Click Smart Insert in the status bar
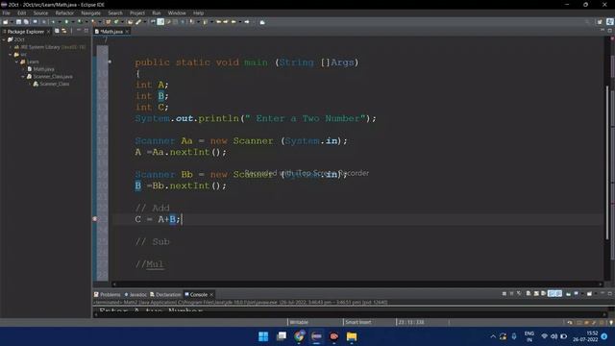Image resolution: width=615 pixels, height=346 pixels. (358, 322)
